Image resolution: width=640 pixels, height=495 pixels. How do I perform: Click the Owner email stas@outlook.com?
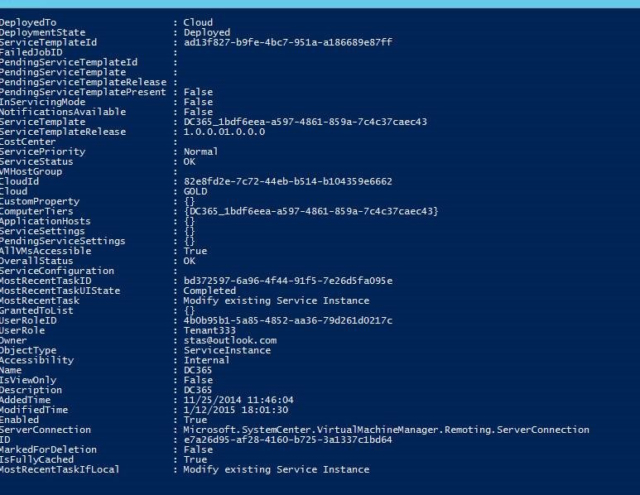229,340
